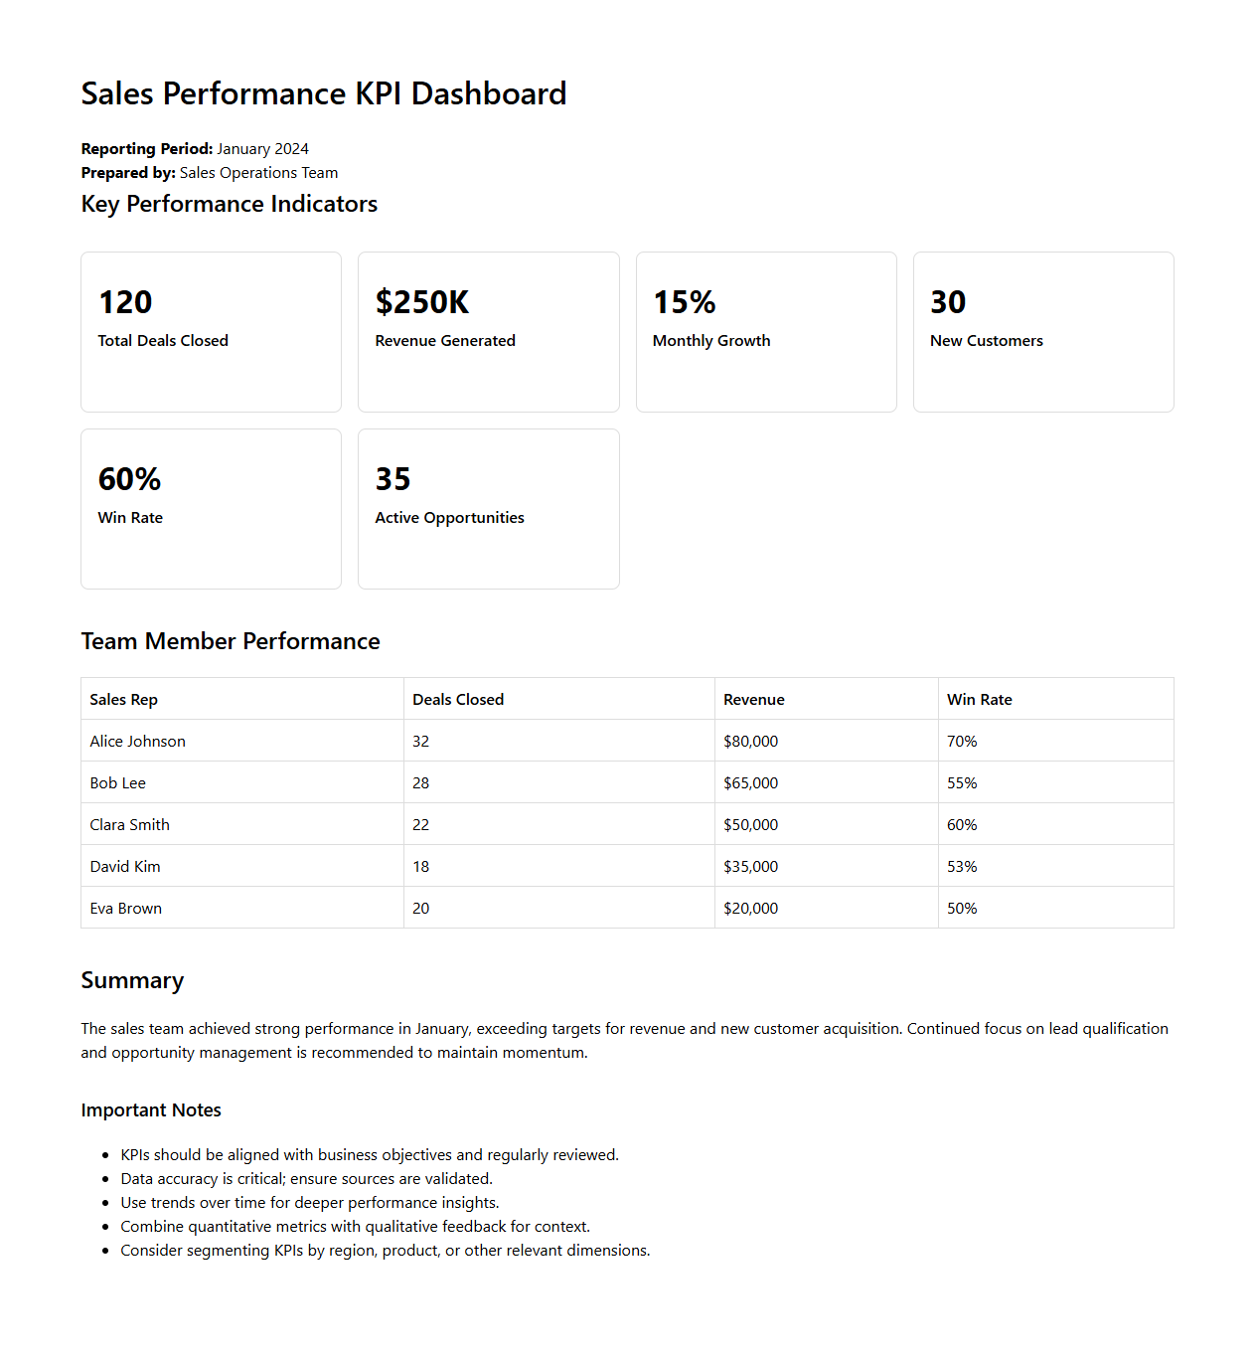Select the Active Opportunities card
Screen dimensions: 1255x1361
click(488, 508)
